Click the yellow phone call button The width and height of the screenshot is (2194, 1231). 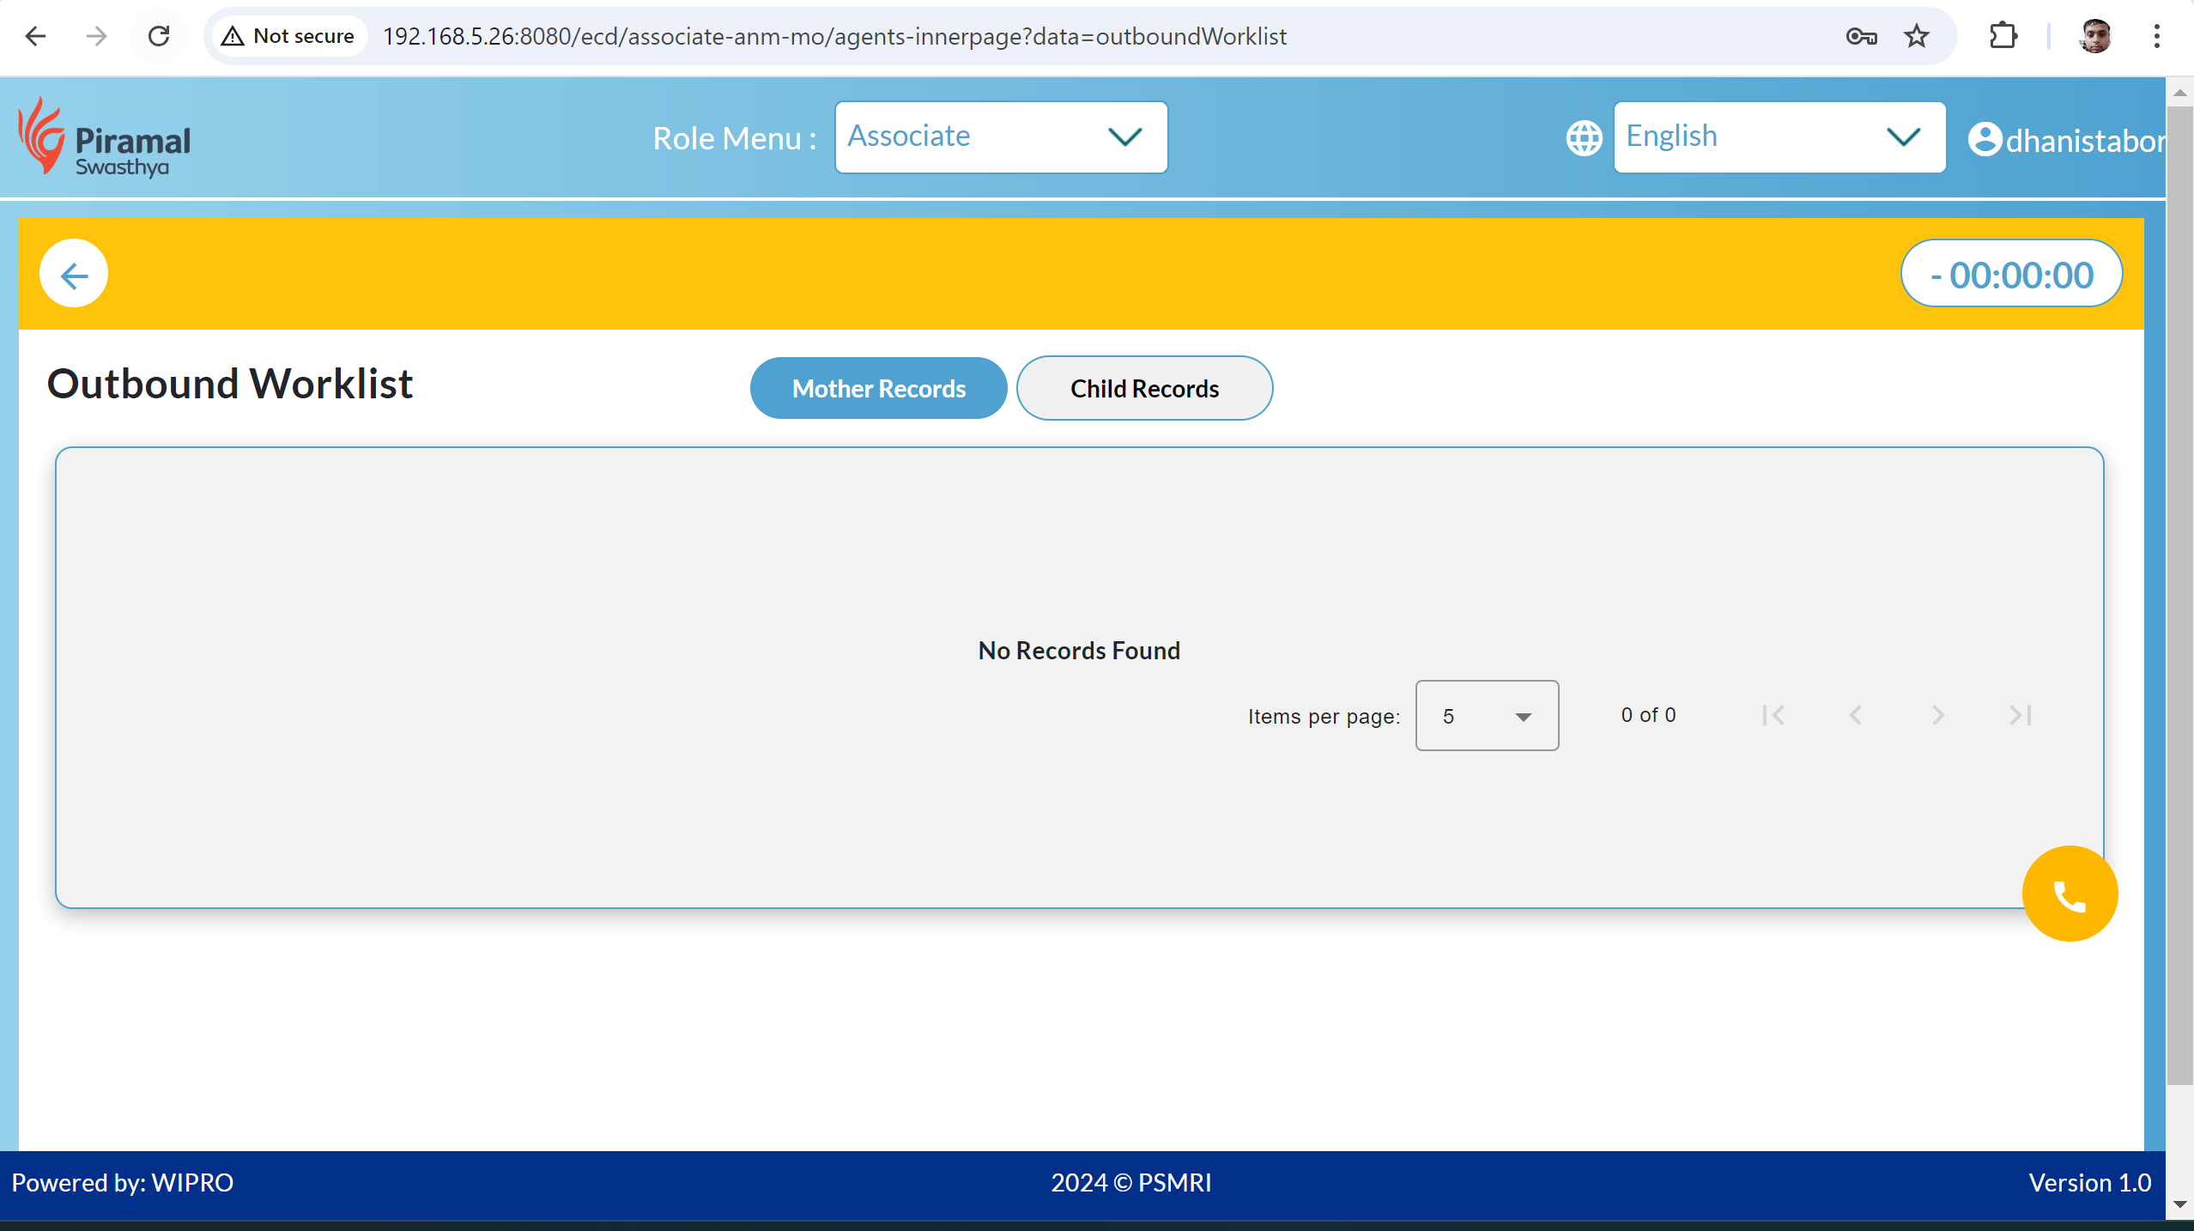2069,894
